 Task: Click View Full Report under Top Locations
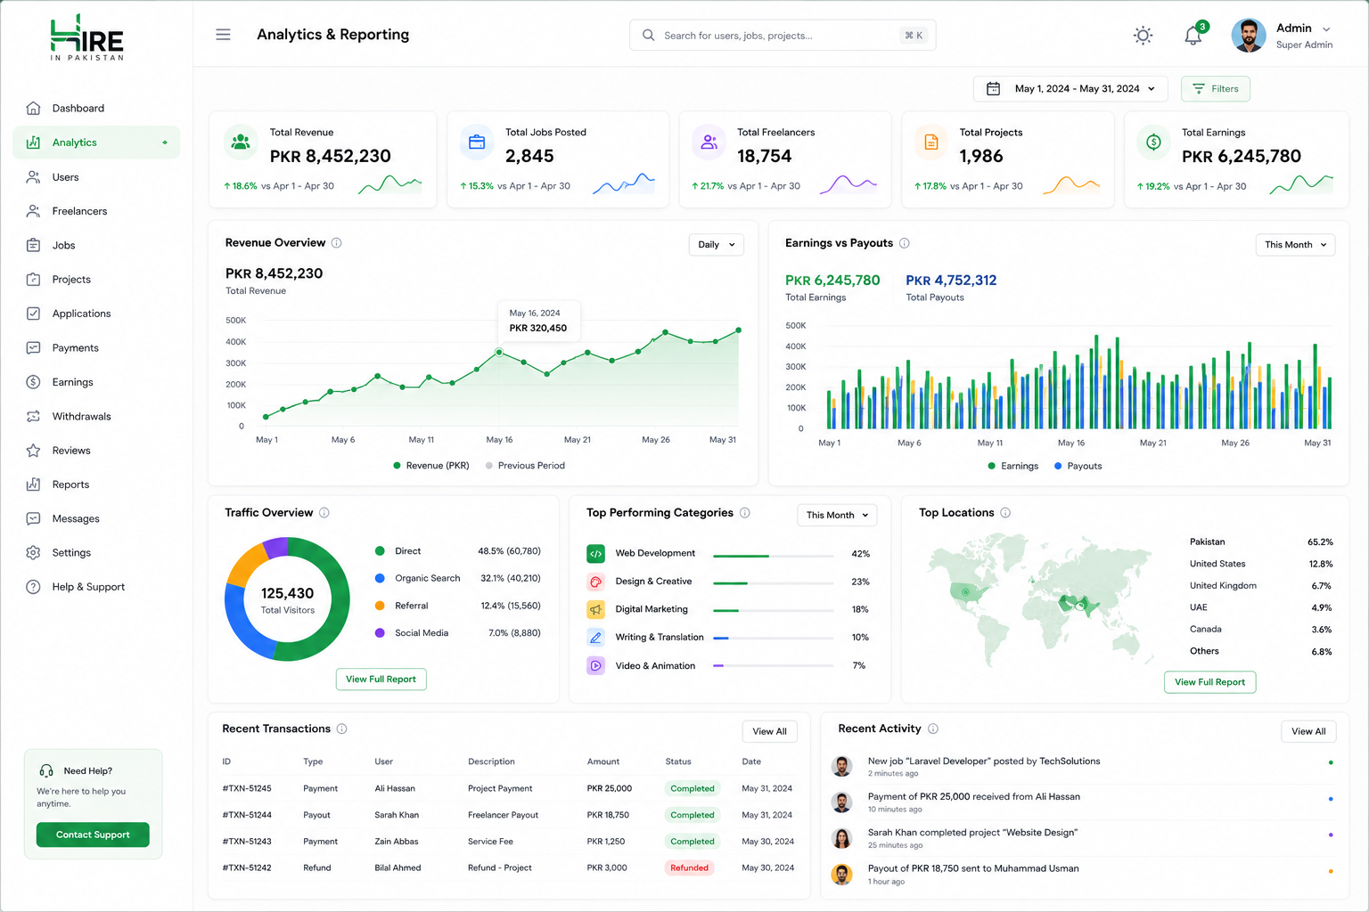pyautogui.click(x=1209, y=682)
